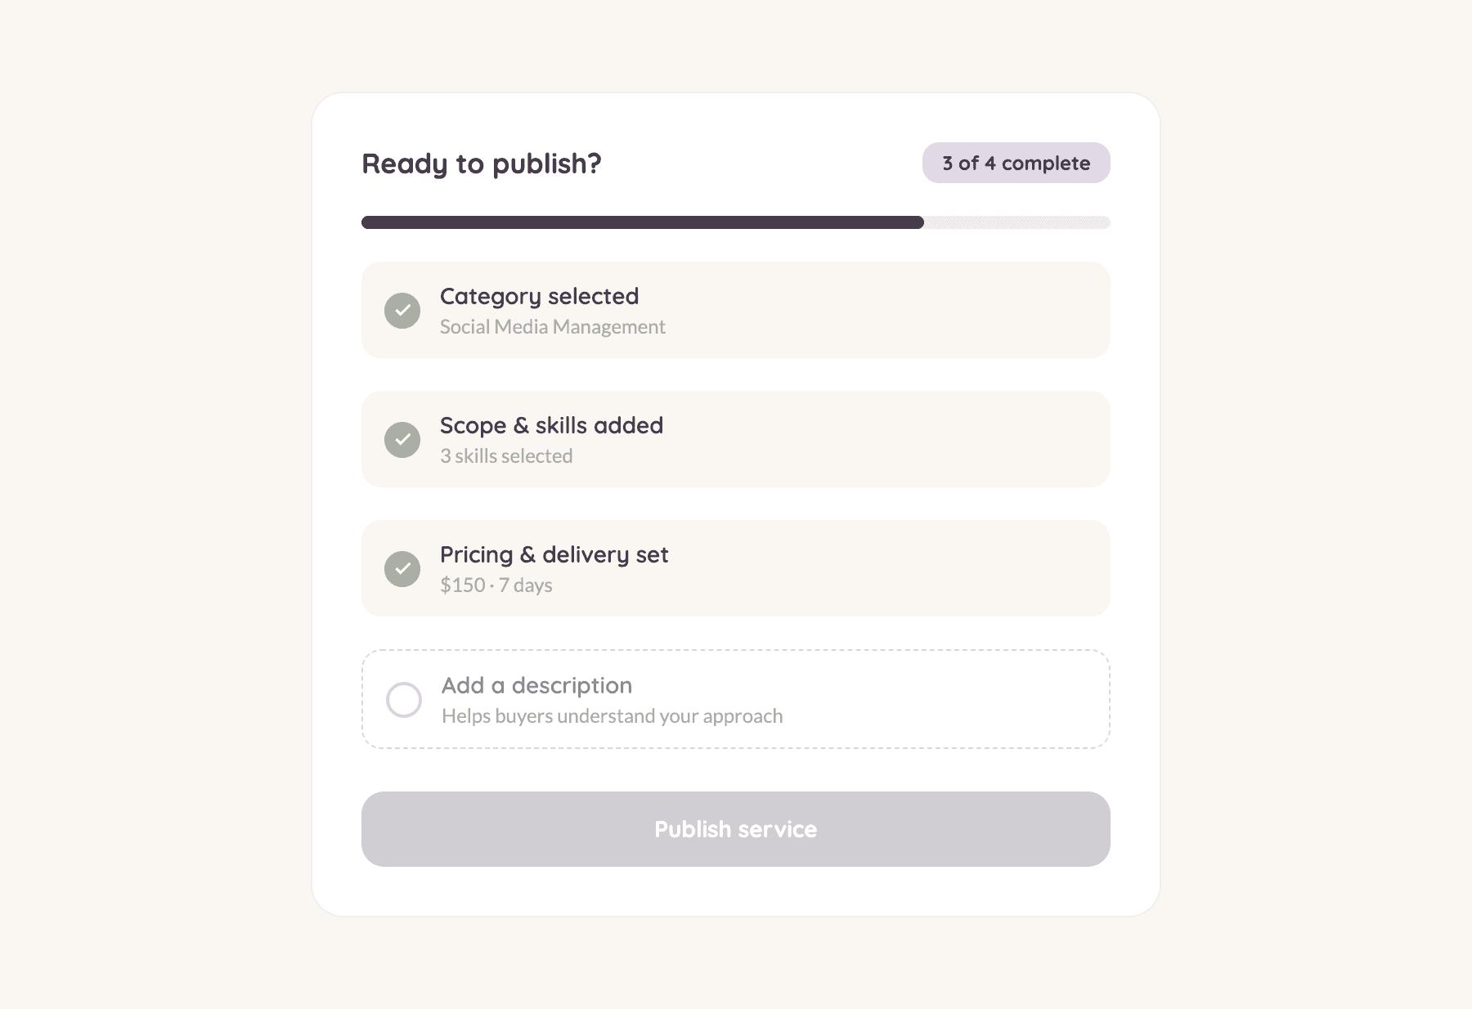Screen dimensions: 1472x1009
Task: Click Helps buyers understand your approach text
Action: (x=613, y=716)
